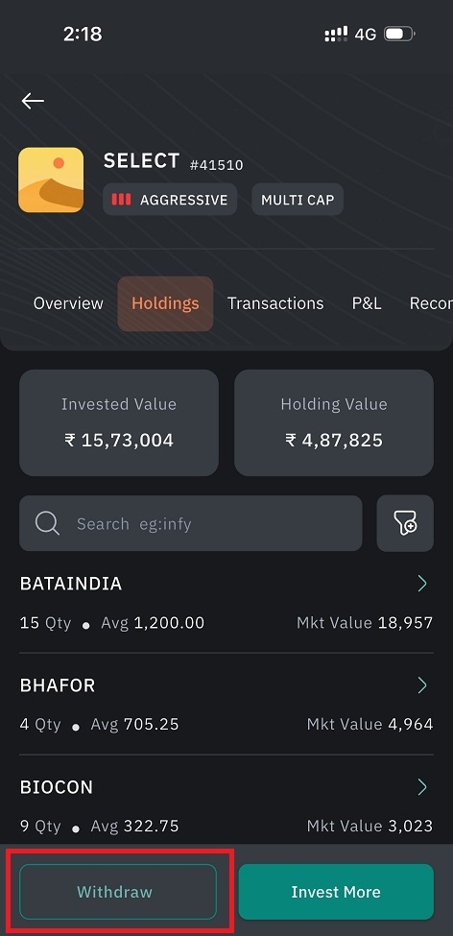
Task: Click the Invest More button
Action: pyautogui.click(x=336, y=892)
